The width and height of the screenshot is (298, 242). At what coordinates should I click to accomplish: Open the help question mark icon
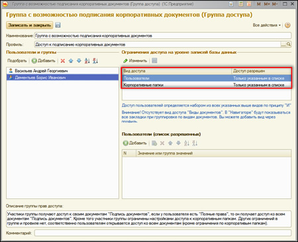pos(287,25)
